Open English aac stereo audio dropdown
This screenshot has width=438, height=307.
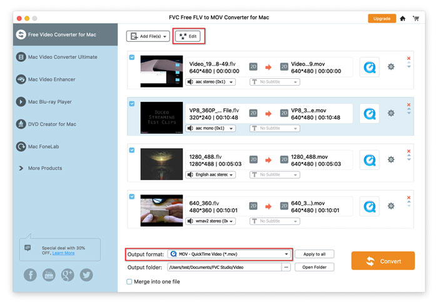[211, 174]
